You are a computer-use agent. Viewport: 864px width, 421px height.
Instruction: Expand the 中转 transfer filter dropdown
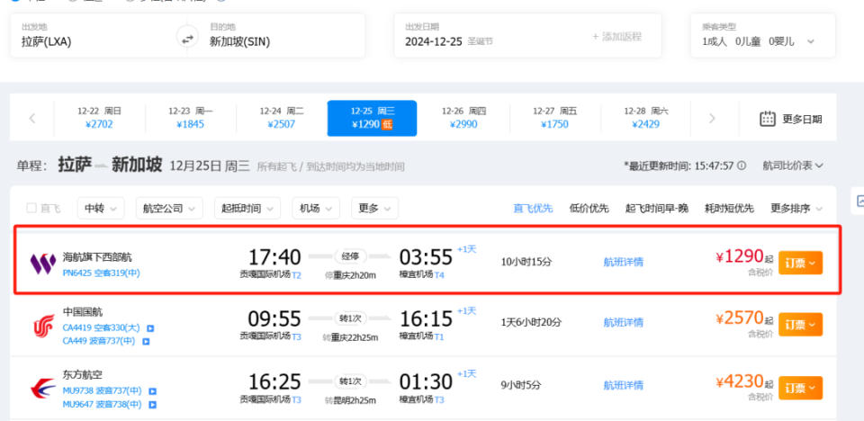pos(101,209)
